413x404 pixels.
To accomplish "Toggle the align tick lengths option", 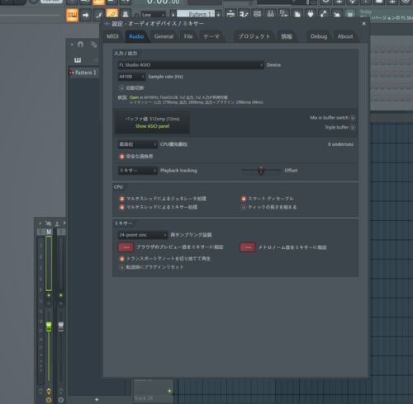I will point(244,207).
